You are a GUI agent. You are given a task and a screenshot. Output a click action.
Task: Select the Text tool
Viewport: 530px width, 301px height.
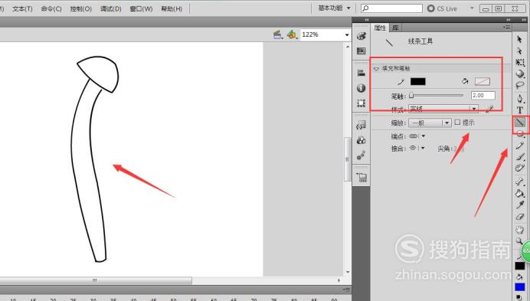[520, 110]
